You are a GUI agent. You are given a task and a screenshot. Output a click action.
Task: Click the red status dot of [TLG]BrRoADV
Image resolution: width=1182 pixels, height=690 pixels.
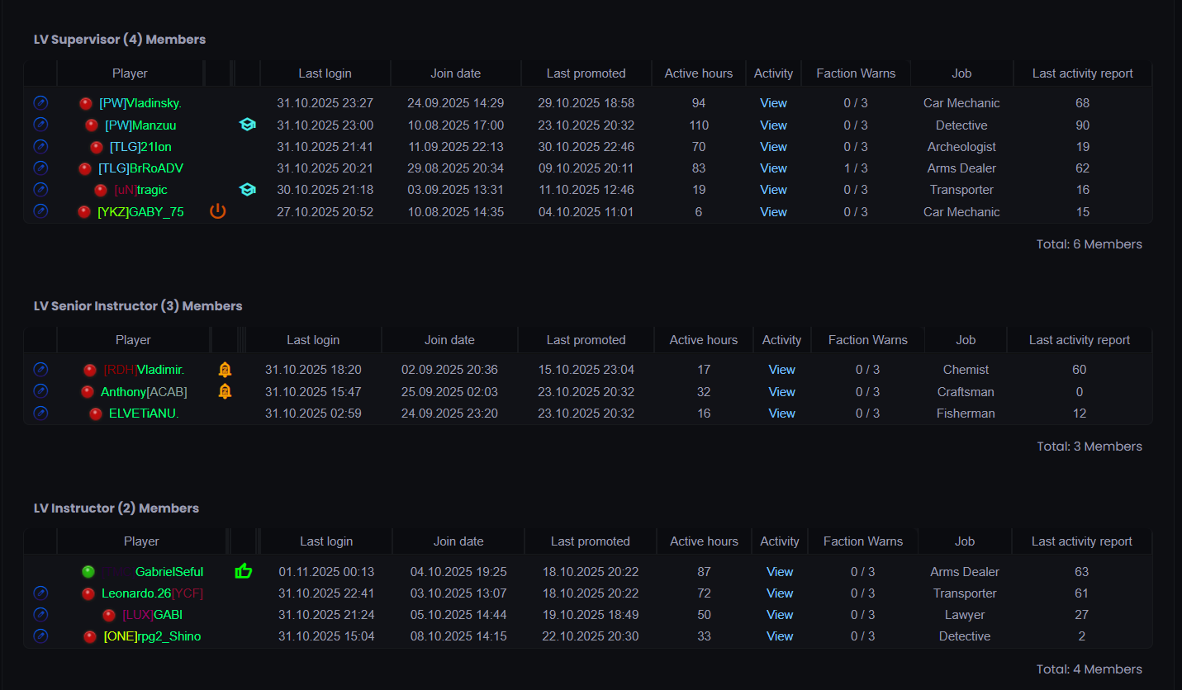pos(84,168)
